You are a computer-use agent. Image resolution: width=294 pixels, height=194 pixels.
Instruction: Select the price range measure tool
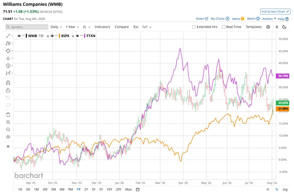click(x=8, y=73)
